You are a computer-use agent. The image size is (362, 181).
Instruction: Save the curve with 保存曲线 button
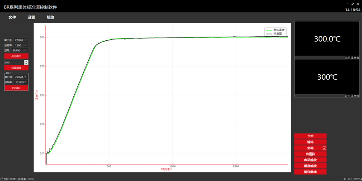310,172
